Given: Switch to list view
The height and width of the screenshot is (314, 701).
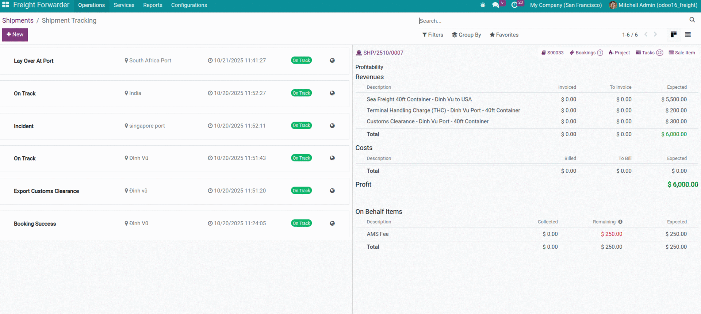Looking at the screenshot, I should click(688, 35).
